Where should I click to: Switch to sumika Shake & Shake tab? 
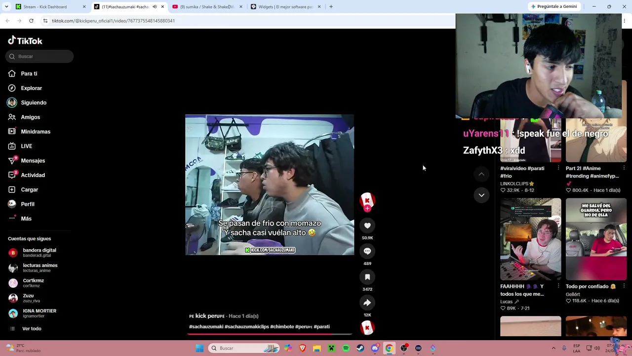click(x=206, y=7)
